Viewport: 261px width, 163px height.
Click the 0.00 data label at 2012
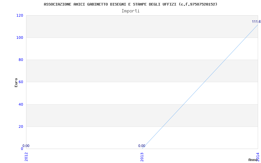pyautogui.click(x=26, y=146)
